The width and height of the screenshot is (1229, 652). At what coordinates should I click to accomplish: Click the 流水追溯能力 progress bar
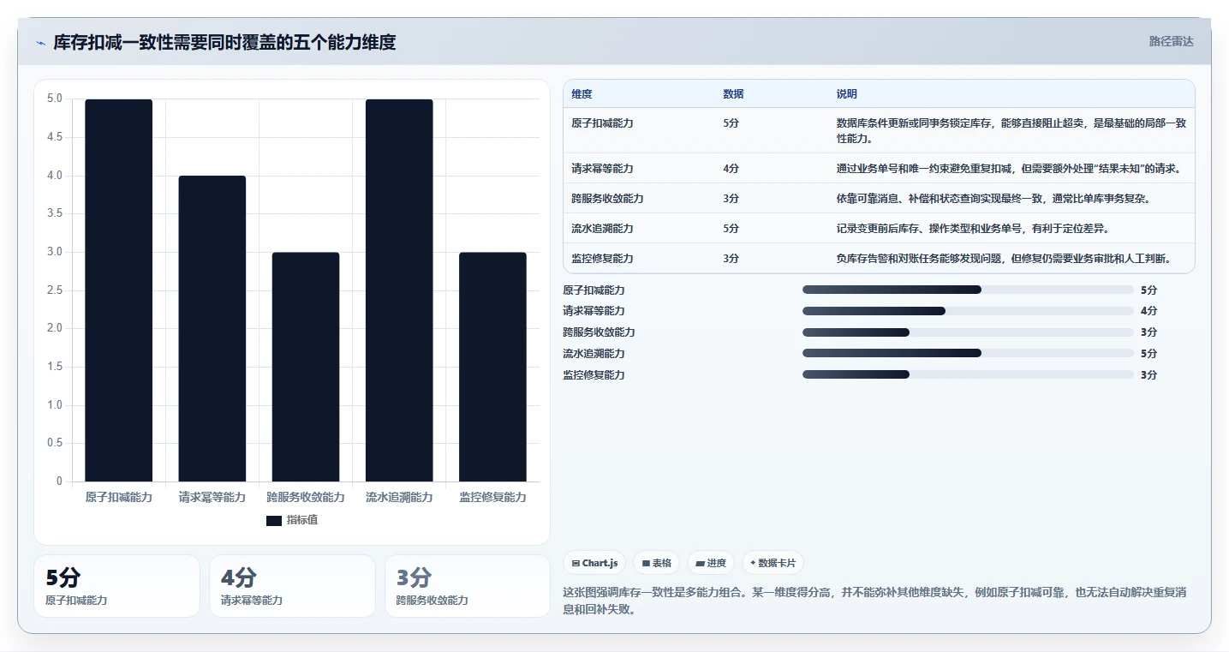click(x=968, y=353)
